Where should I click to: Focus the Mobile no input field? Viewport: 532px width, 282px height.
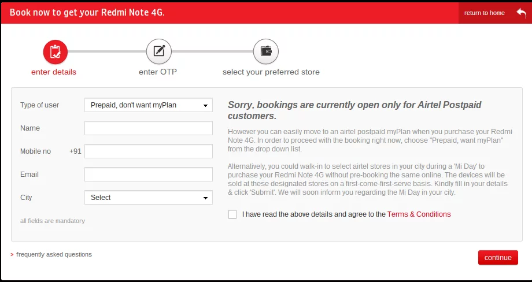149,151
